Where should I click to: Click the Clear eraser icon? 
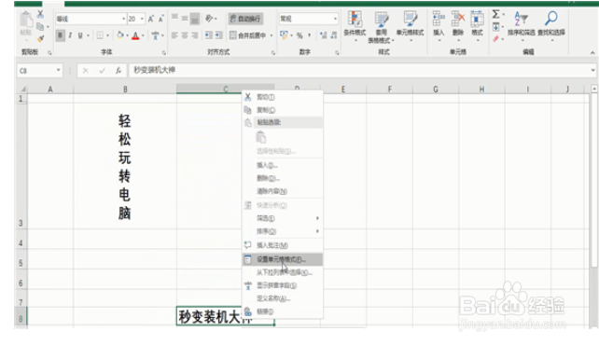click(x=495, y=38)
